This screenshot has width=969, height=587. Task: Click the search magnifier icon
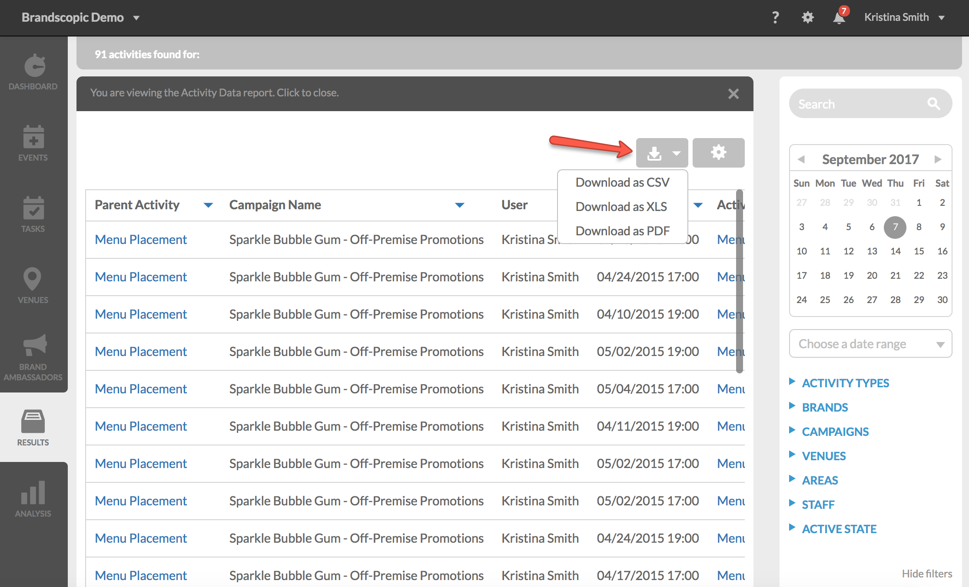(x=933, y=104)
